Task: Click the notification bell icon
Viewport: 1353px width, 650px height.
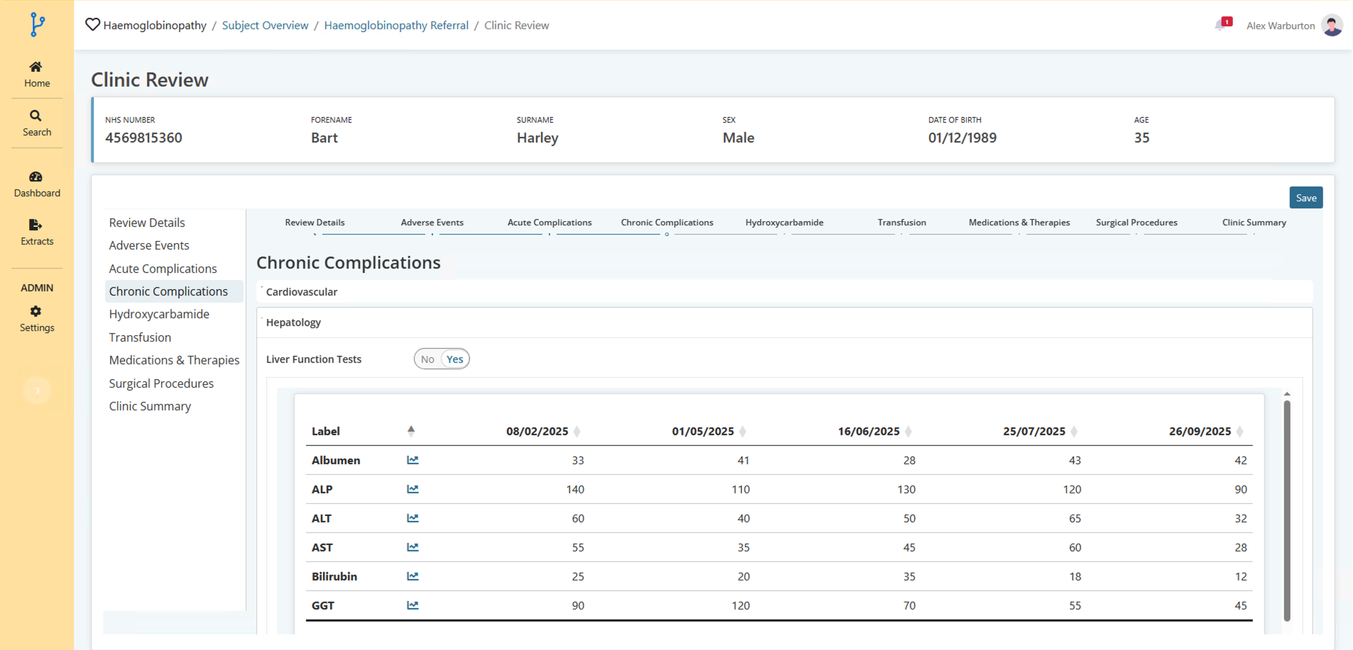Action: [1221, 25]
